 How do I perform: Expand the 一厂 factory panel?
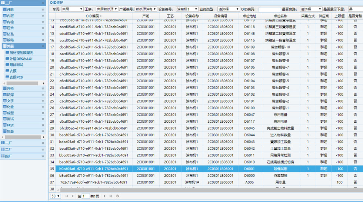23,143
